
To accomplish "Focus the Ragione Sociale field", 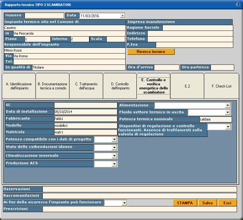I will point(198,28).
